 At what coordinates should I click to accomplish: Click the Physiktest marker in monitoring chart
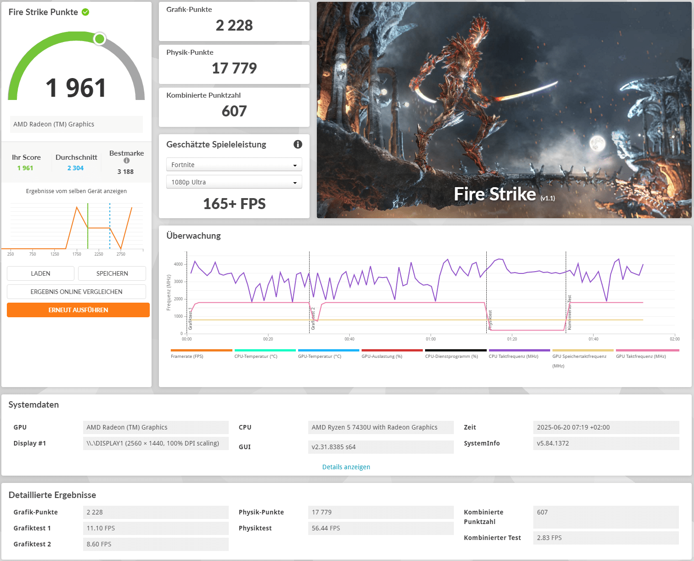coord(490,320)
